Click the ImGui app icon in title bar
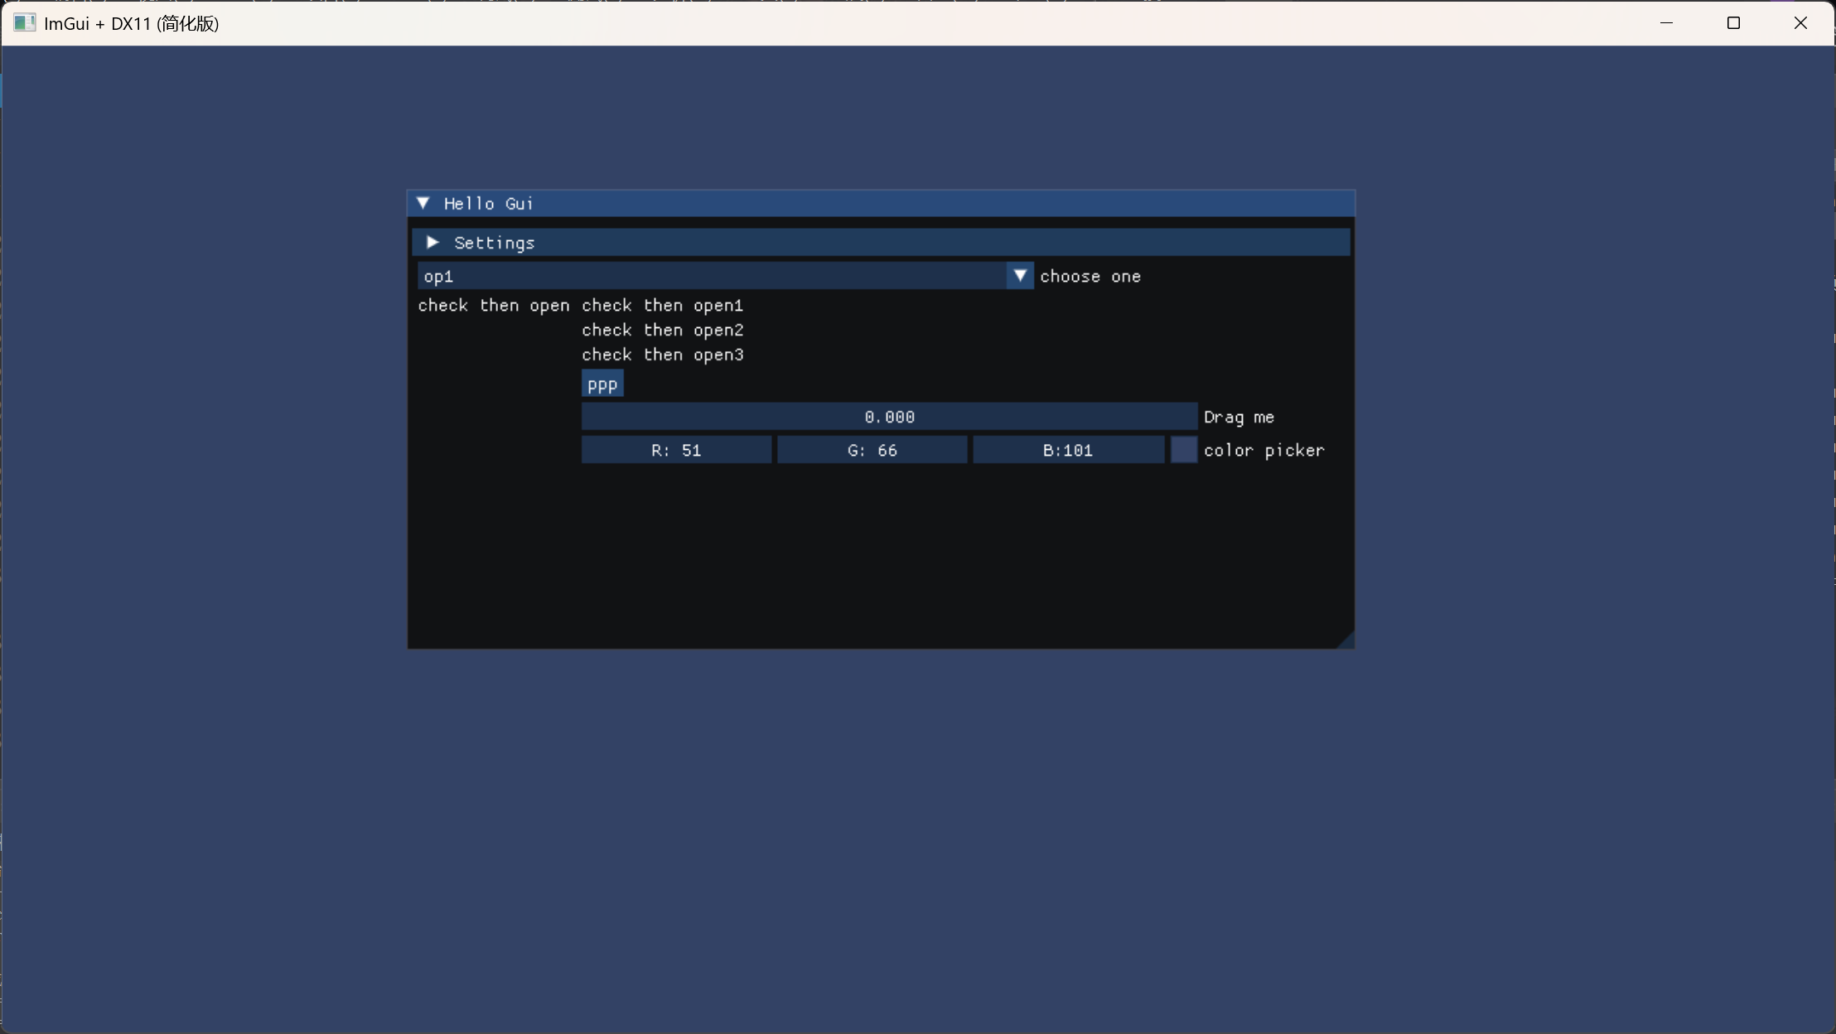The height and width of the screenshot is (1034, 1836). pos(24,23)
